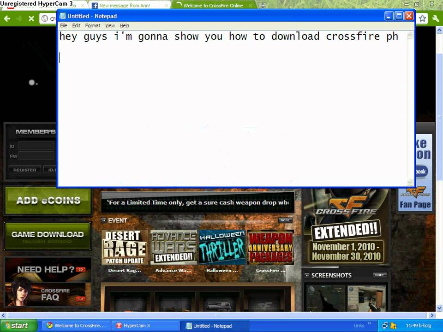Click the Notepad title bar icon
Screen dimensions: 443x332
click(x=63, y=16)
